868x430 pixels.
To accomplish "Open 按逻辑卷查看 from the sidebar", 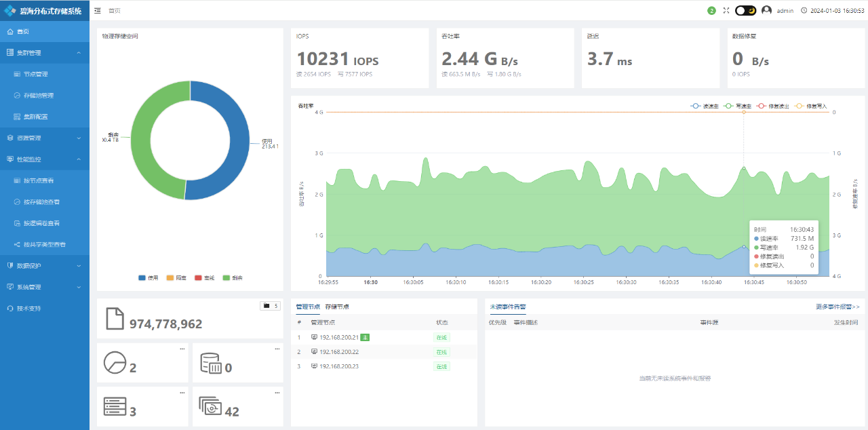I will [45, 223].
